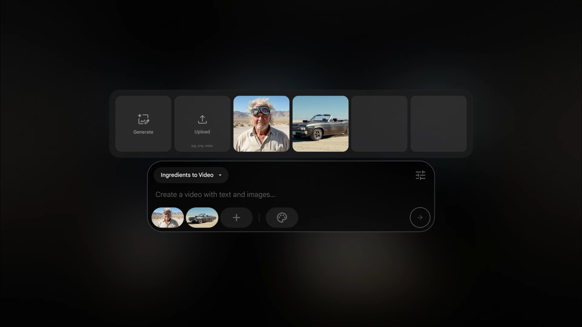
Task: Submit prompt with the arrow button
Action: click(420, 218)
